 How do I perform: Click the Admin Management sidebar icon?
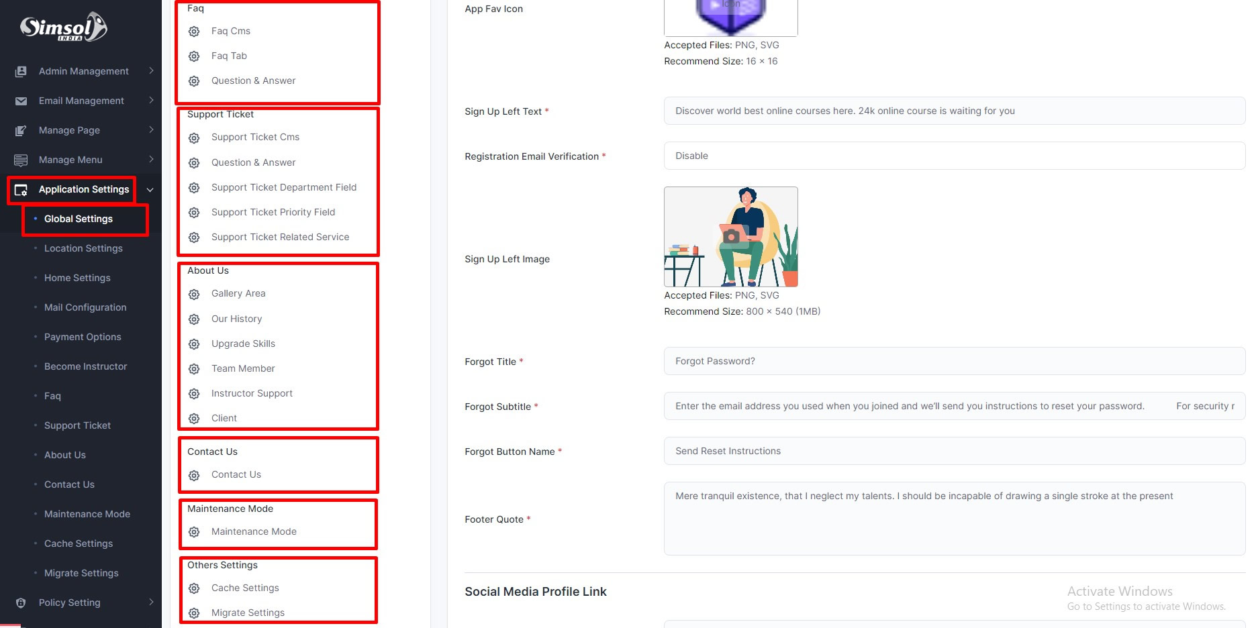pos(21,71)
